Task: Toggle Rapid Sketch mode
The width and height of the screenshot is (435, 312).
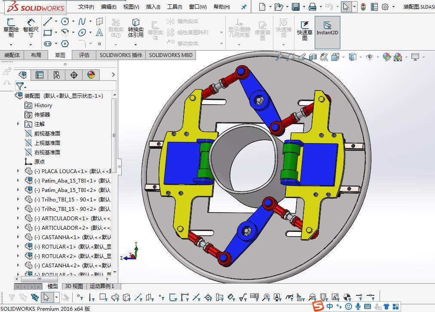Action: pos(305,30)
